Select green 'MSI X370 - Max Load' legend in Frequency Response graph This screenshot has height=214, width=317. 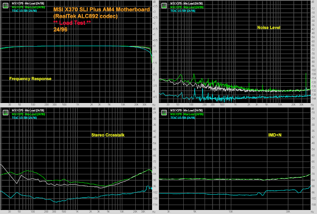pyautogui.click(x=28, y=7)
